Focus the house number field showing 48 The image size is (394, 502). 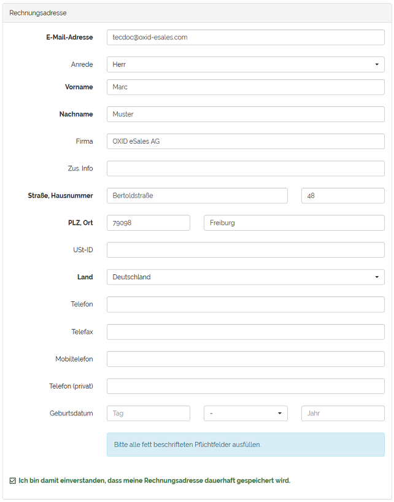coord(342,196)
